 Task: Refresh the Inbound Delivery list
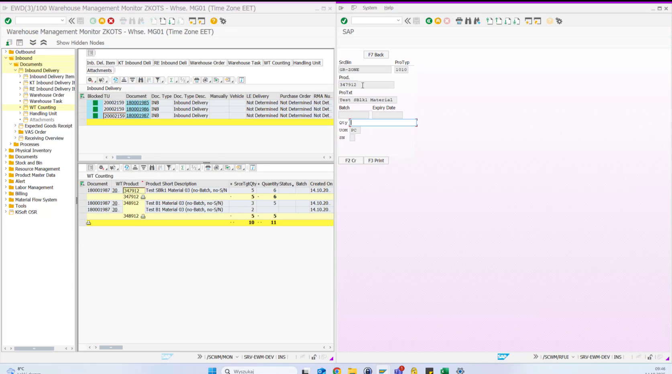pyautogui.click(x=115, y=80)
